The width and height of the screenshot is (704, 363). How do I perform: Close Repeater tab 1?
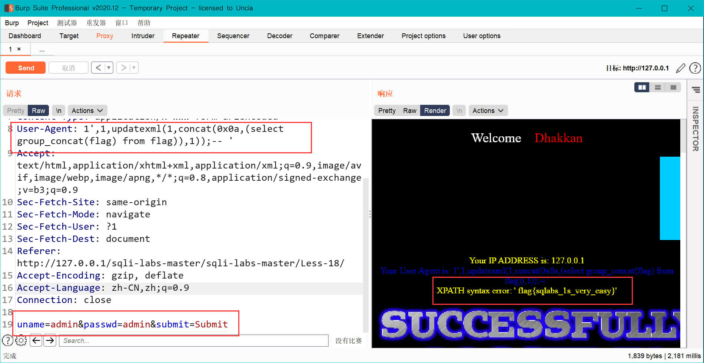[x=19, y=49]
